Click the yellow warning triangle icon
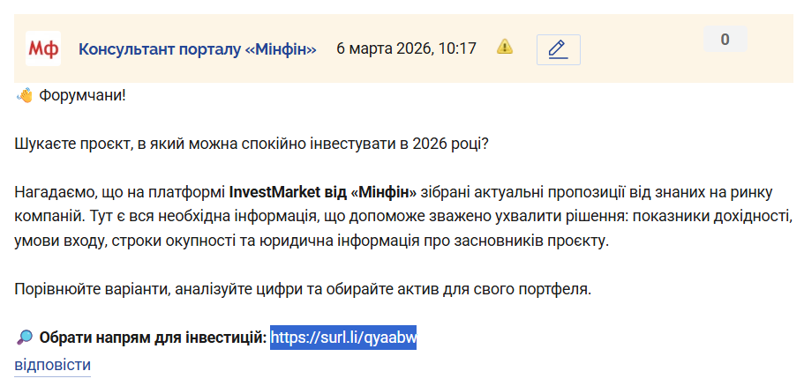 tap(505, 47)
